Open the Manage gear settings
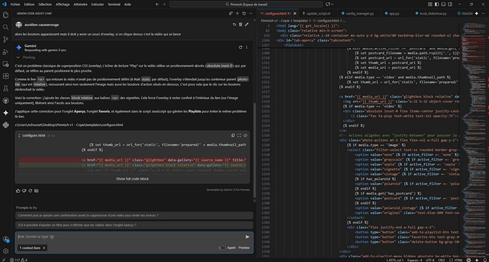The height and width of the screenshot is (262, 489). 6,251
